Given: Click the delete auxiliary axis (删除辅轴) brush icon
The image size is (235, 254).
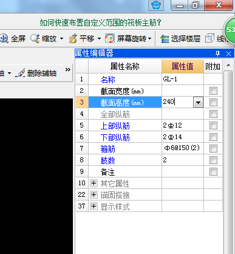Looking at the screenshot, I should [x=20, y=73].
